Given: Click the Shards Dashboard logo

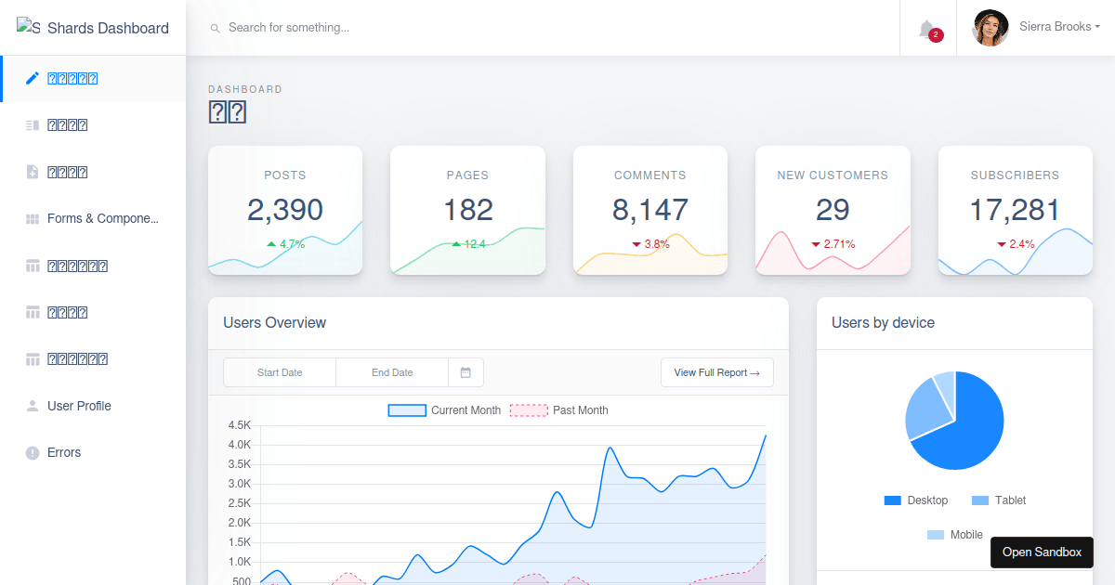Looking at the screenshot, I should click(x=91, y=27).
